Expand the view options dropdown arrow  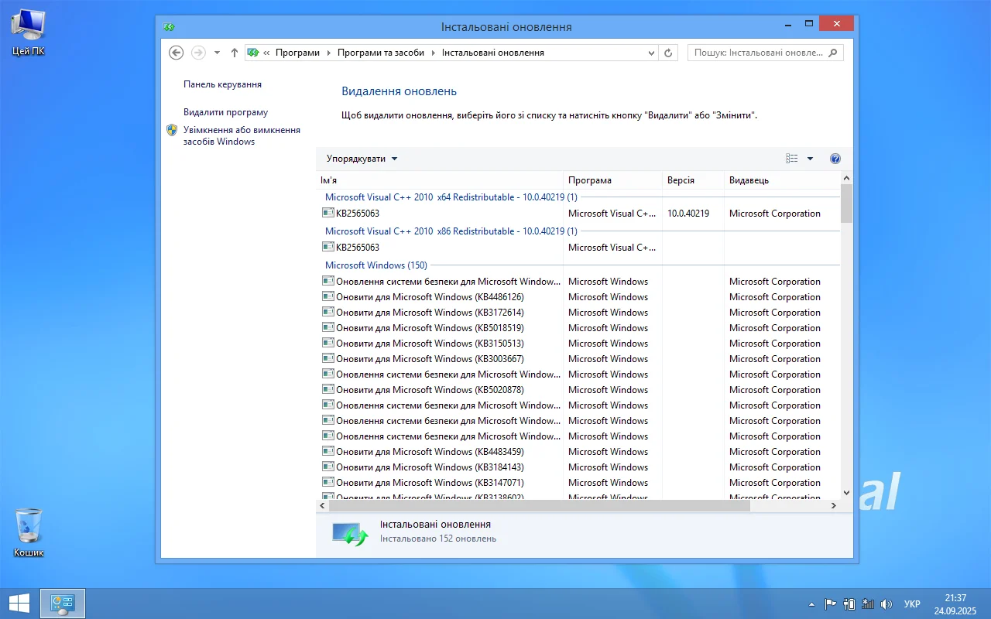point(810,159)
